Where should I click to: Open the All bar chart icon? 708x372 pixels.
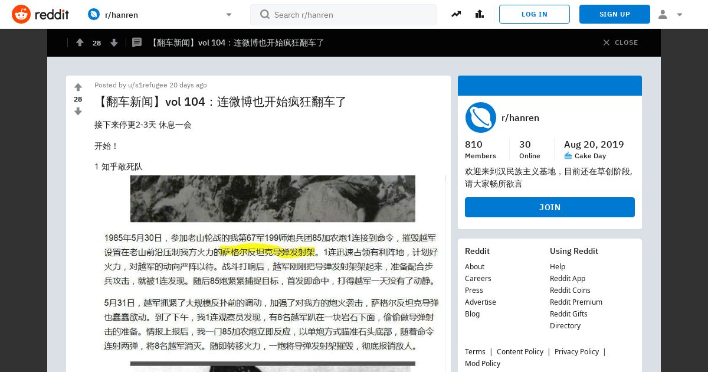479,14
